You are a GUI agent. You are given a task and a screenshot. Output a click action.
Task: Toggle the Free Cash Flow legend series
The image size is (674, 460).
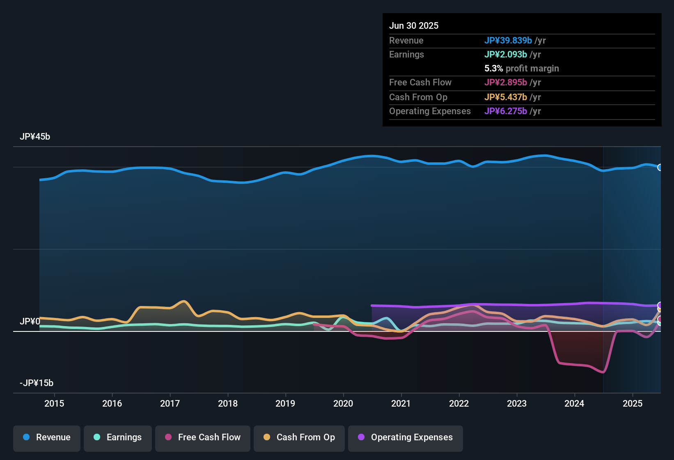203,438
